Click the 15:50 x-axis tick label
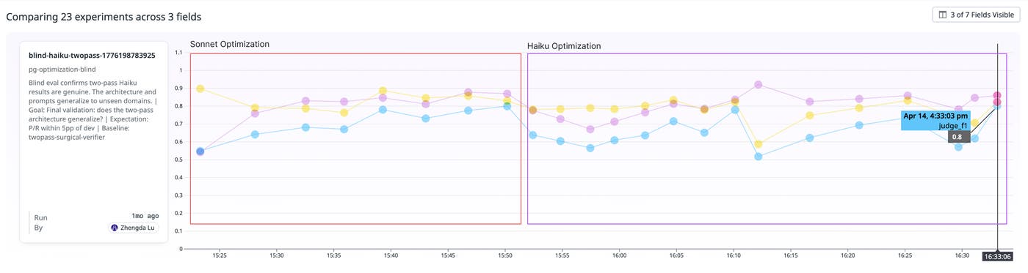This screenshot has height=273, width=1028. coord(505,255)
